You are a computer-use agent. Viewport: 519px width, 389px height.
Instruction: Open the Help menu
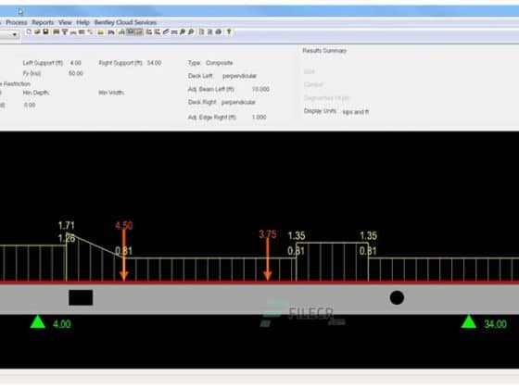[x=83, y=22]
